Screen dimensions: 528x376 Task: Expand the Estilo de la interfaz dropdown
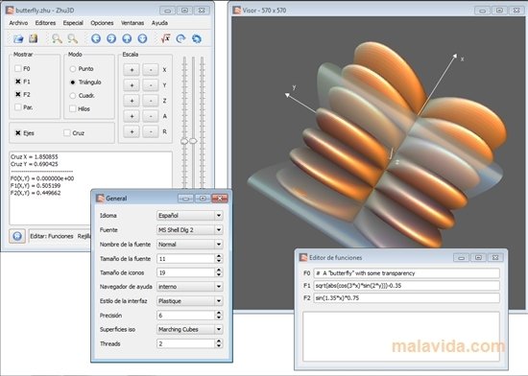coord(190,301)
